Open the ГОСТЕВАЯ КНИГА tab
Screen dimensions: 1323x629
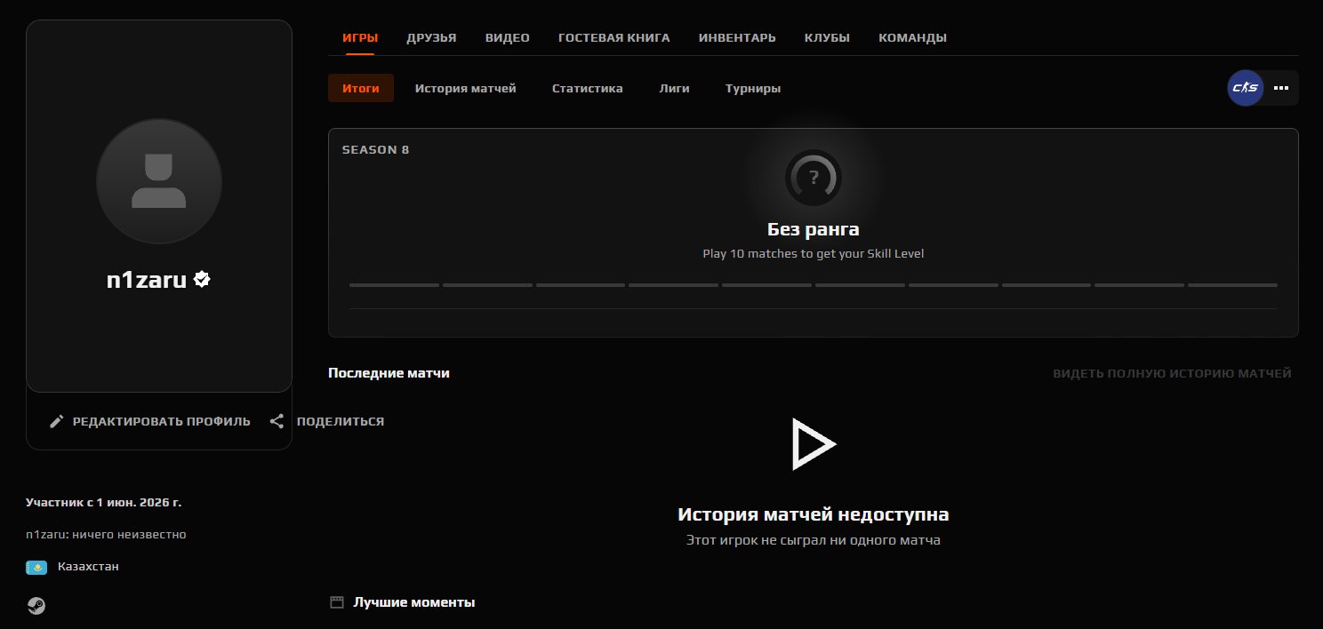(614, 37)
